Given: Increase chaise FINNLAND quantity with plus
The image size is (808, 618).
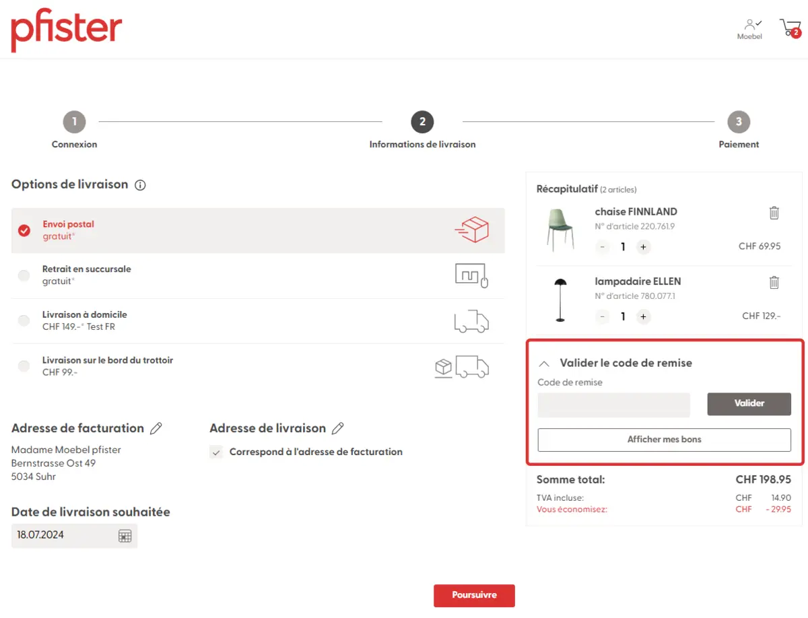Looking at the screenshot, I should [643, 247].
